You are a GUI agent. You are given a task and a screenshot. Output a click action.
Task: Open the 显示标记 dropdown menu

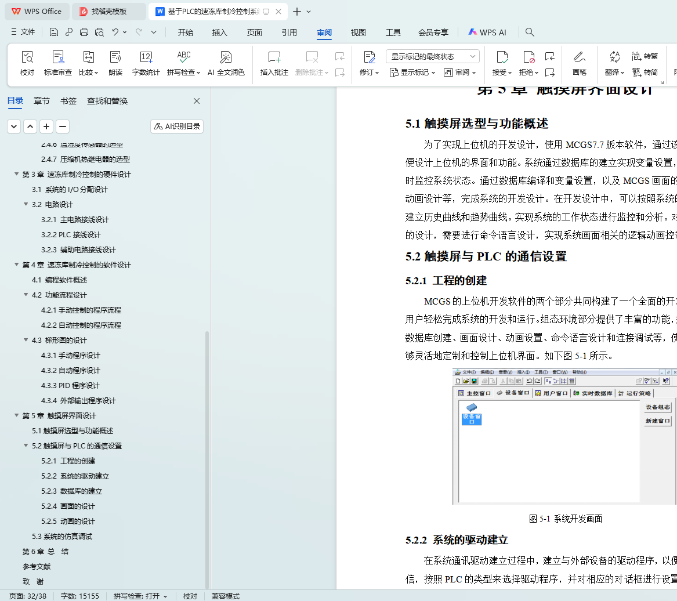412,73
